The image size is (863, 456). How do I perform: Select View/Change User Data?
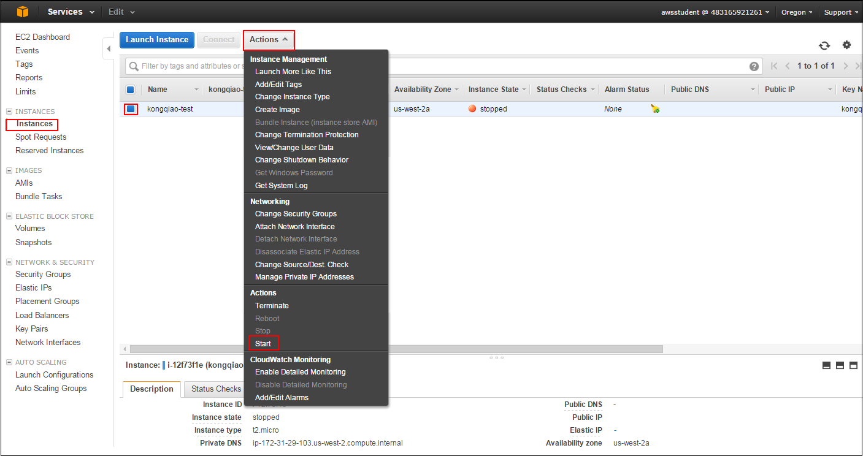(x=294, y=148)
